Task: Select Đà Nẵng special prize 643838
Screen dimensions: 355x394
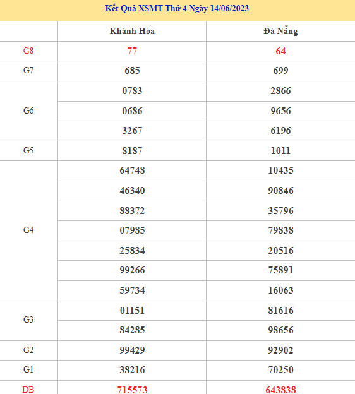Action: tap(280, 390)
